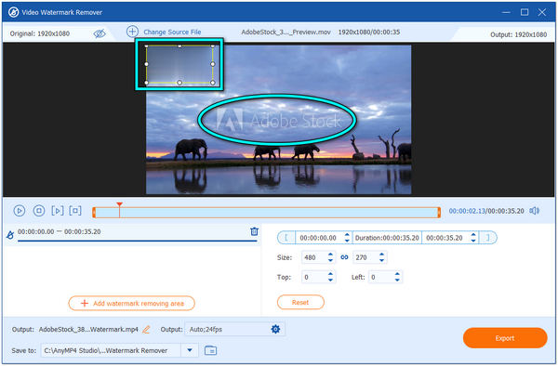Viewport: 558px width, 366px height.
Task: Increase the Top position value
Action: [330, 274]
